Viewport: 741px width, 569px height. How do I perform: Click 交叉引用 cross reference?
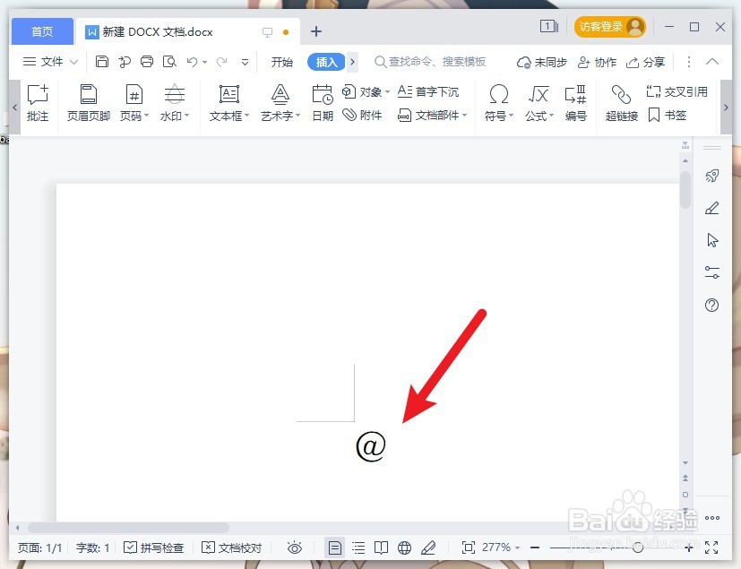coord(677,91)
